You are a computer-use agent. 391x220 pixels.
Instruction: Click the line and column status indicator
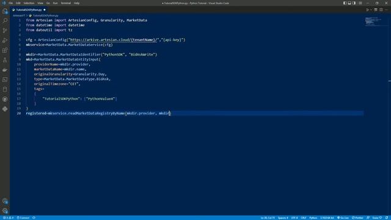coord(268,218)
